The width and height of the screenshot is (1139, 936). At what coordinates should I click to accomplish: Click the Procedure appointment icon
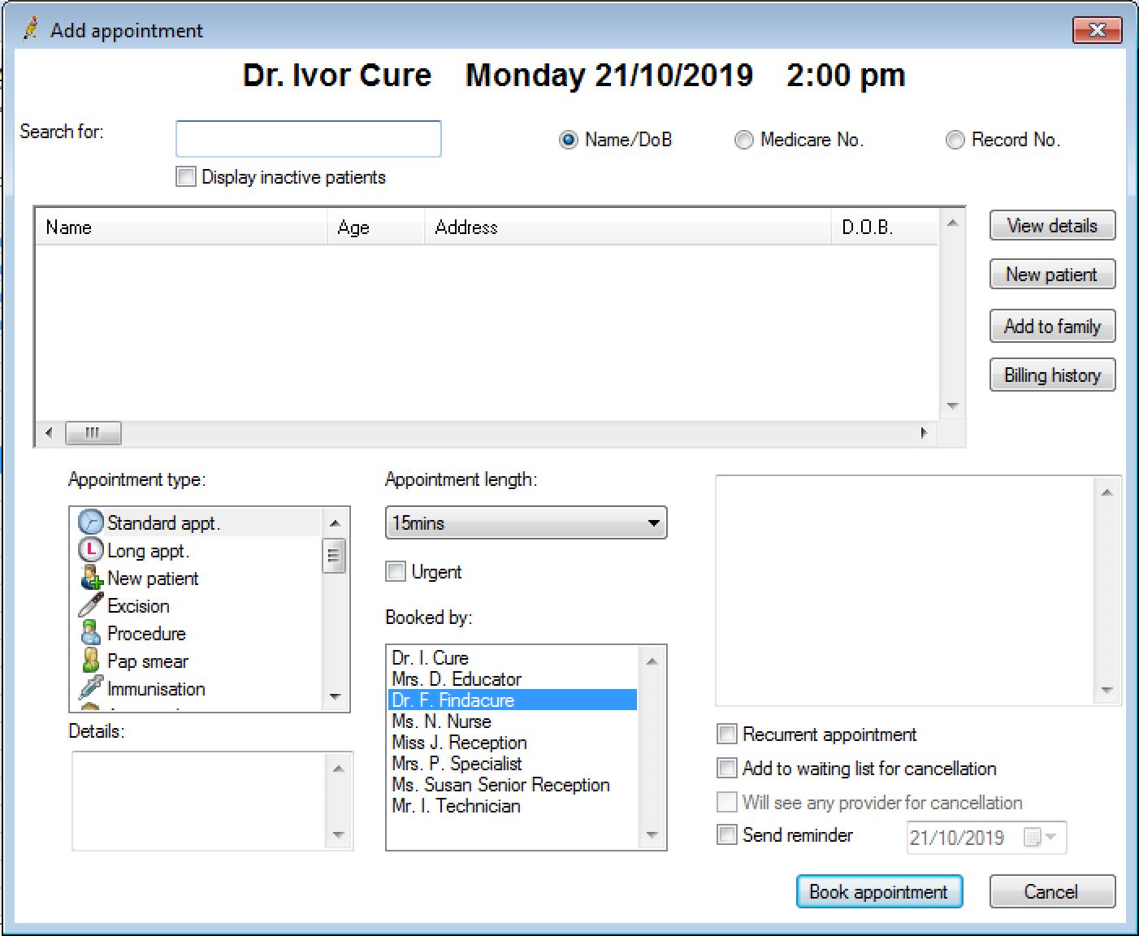point(90,633)
